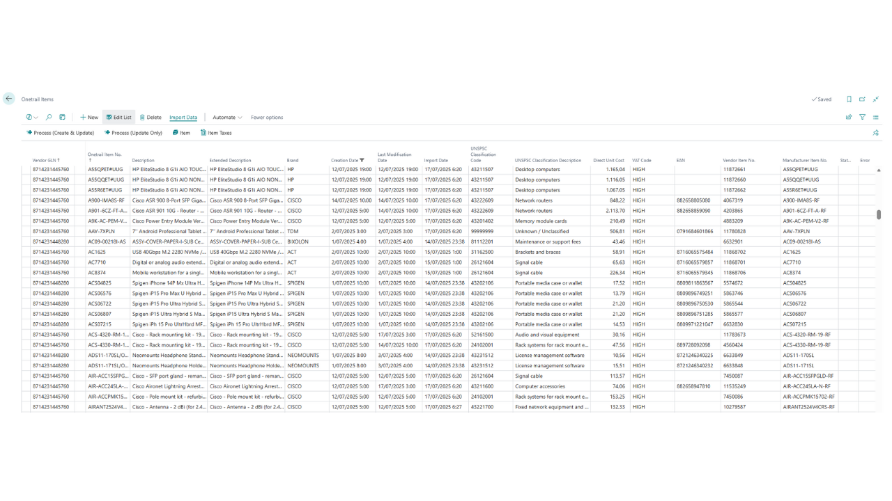Select item number A900-IMA8S-RF

coord(106,200)
